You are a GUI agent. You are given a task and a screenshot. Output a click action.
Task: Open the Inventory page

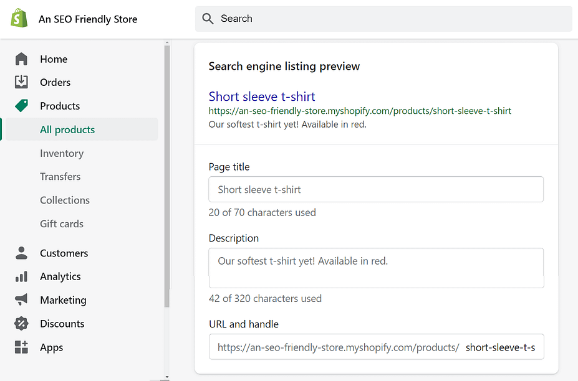coord(62,153)
